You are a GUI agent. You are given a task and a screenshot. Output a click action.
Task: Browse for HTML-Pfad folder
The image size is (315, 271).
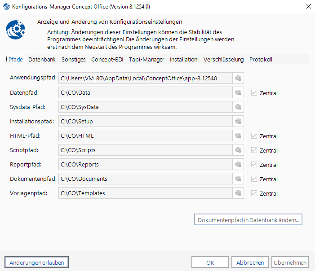[238, 136]
